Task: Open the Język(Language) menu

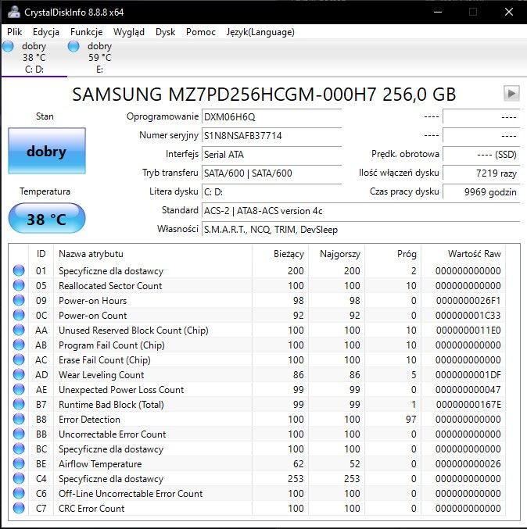Action: pyautogui.click(x=260, y=32)
